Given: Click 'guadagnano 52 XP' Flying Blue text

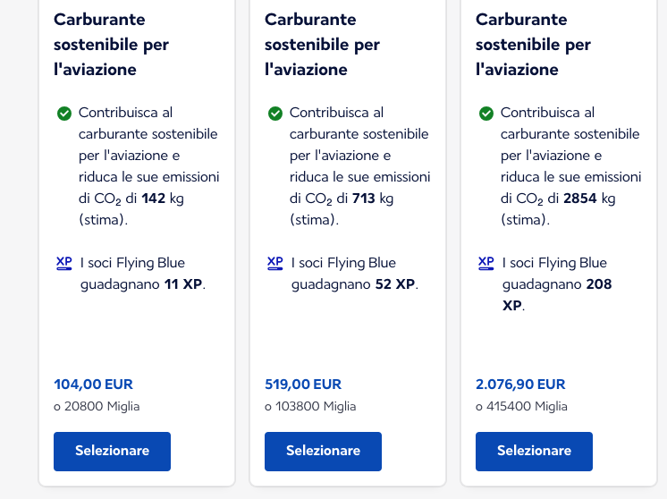Looking at the screenshot, I should [x=355, y=284].
